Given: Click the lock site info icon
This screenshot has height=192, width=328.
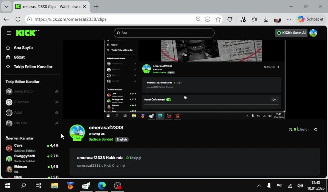Looking at the screenshot, I should 29,19.
